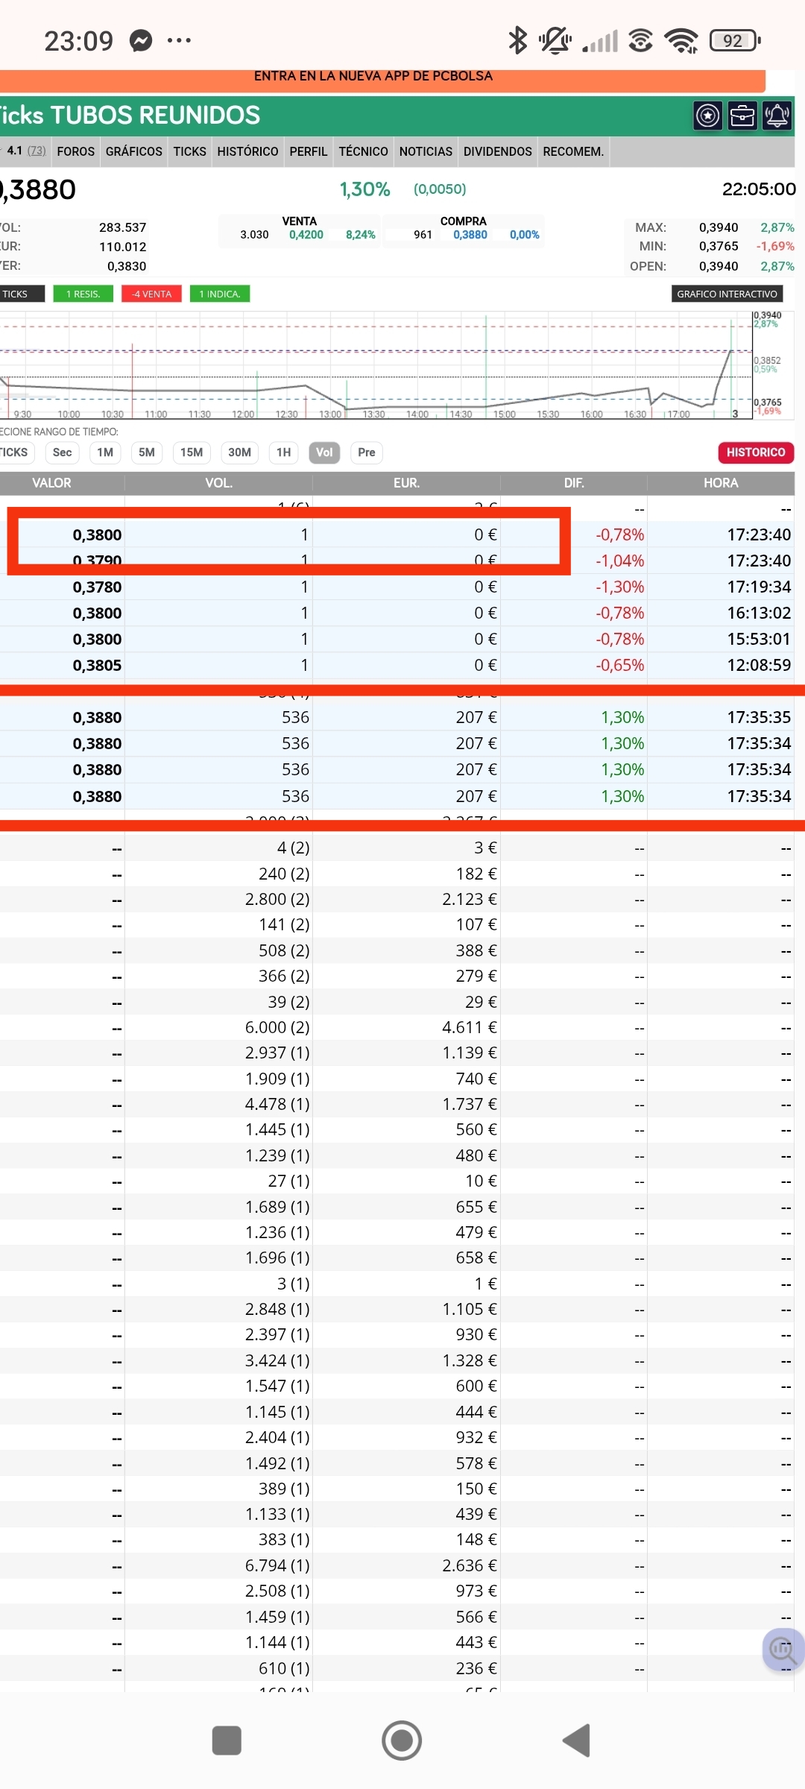Select the 1M time range
The image size is (805, 1789).
tap(105, 452)
